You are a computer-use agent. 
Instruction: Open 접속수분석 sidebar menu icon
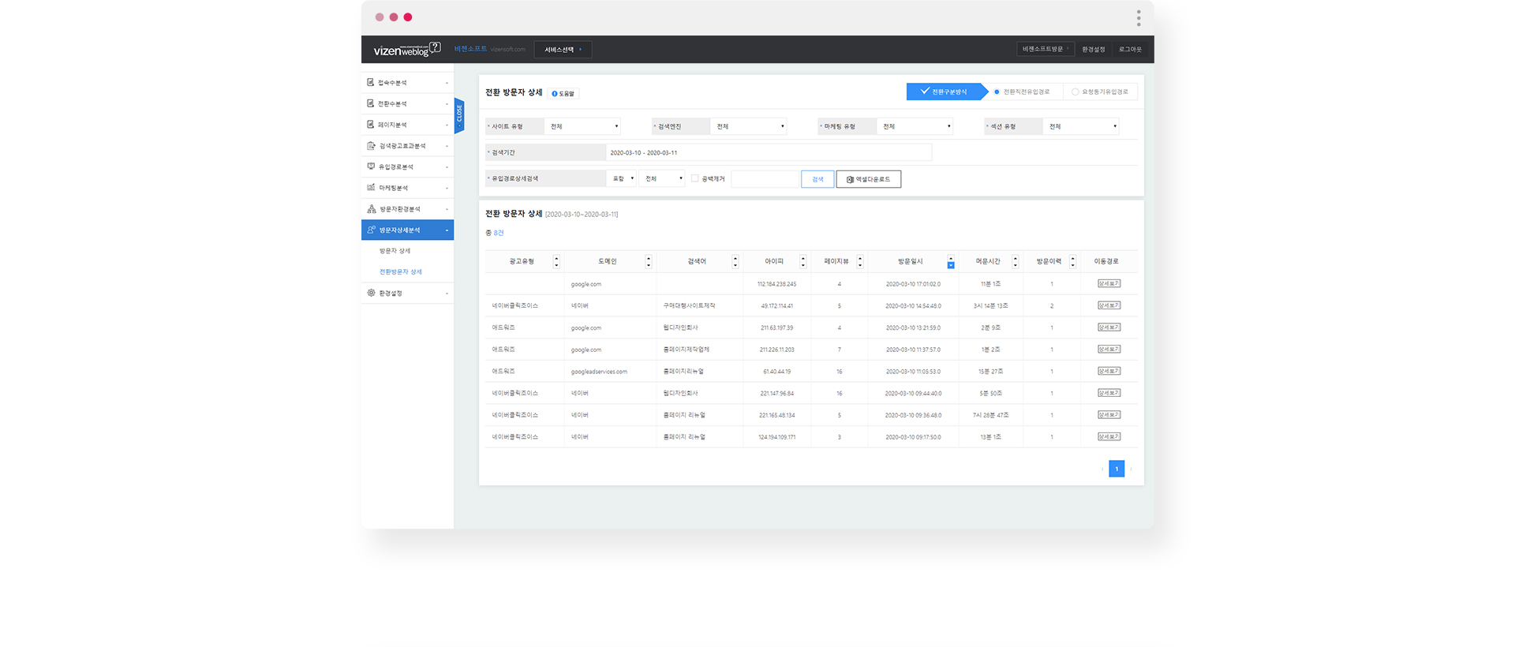tap(371, 82)
